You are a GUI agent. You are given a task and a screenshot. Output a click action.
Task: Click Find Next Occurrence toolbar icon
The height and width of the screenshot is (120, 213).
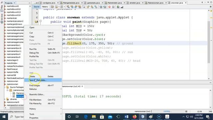pos(76,7)
